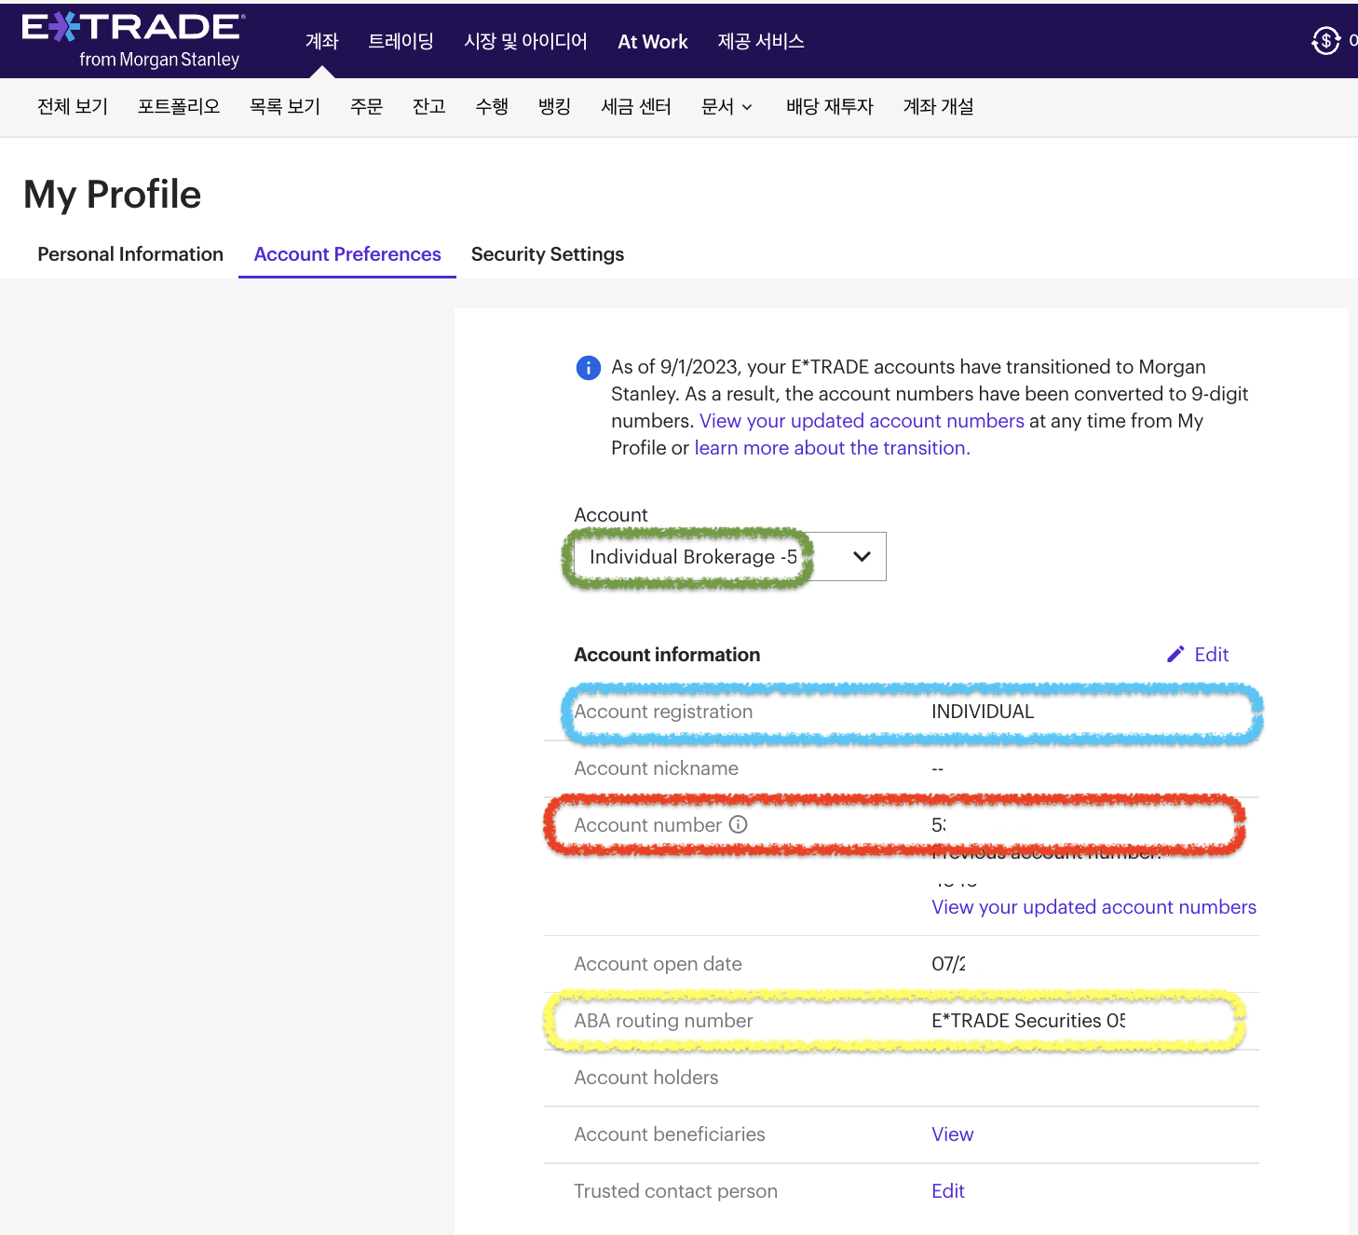Open the Individual Brokerage account dropdown

click(x=730, y=557)
